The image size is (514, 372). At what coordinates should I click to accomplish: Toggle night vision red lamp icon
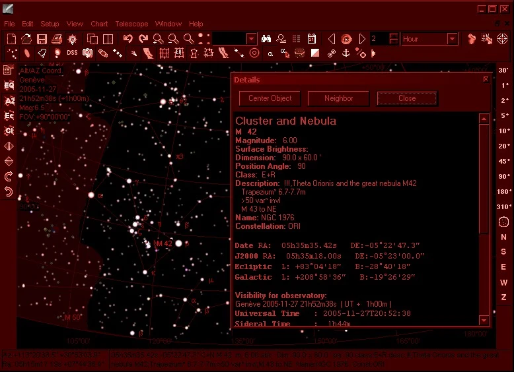(x=72, y=40)
